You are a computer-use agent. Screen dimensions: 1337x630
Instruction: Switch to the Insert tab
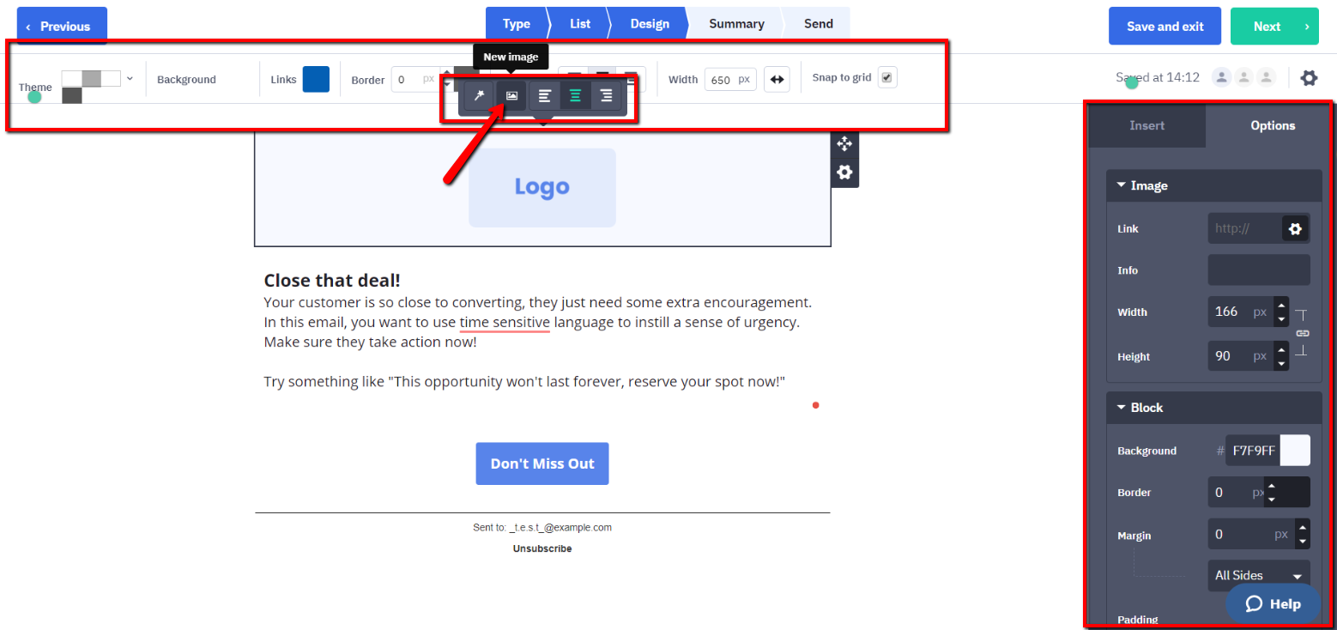1146,125
